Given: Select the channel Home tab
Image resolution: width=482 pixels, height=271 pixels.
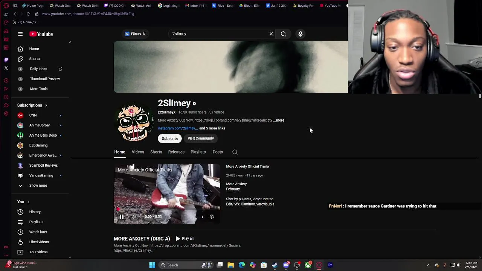Looking at the screenshot, I should pos(120,152).
